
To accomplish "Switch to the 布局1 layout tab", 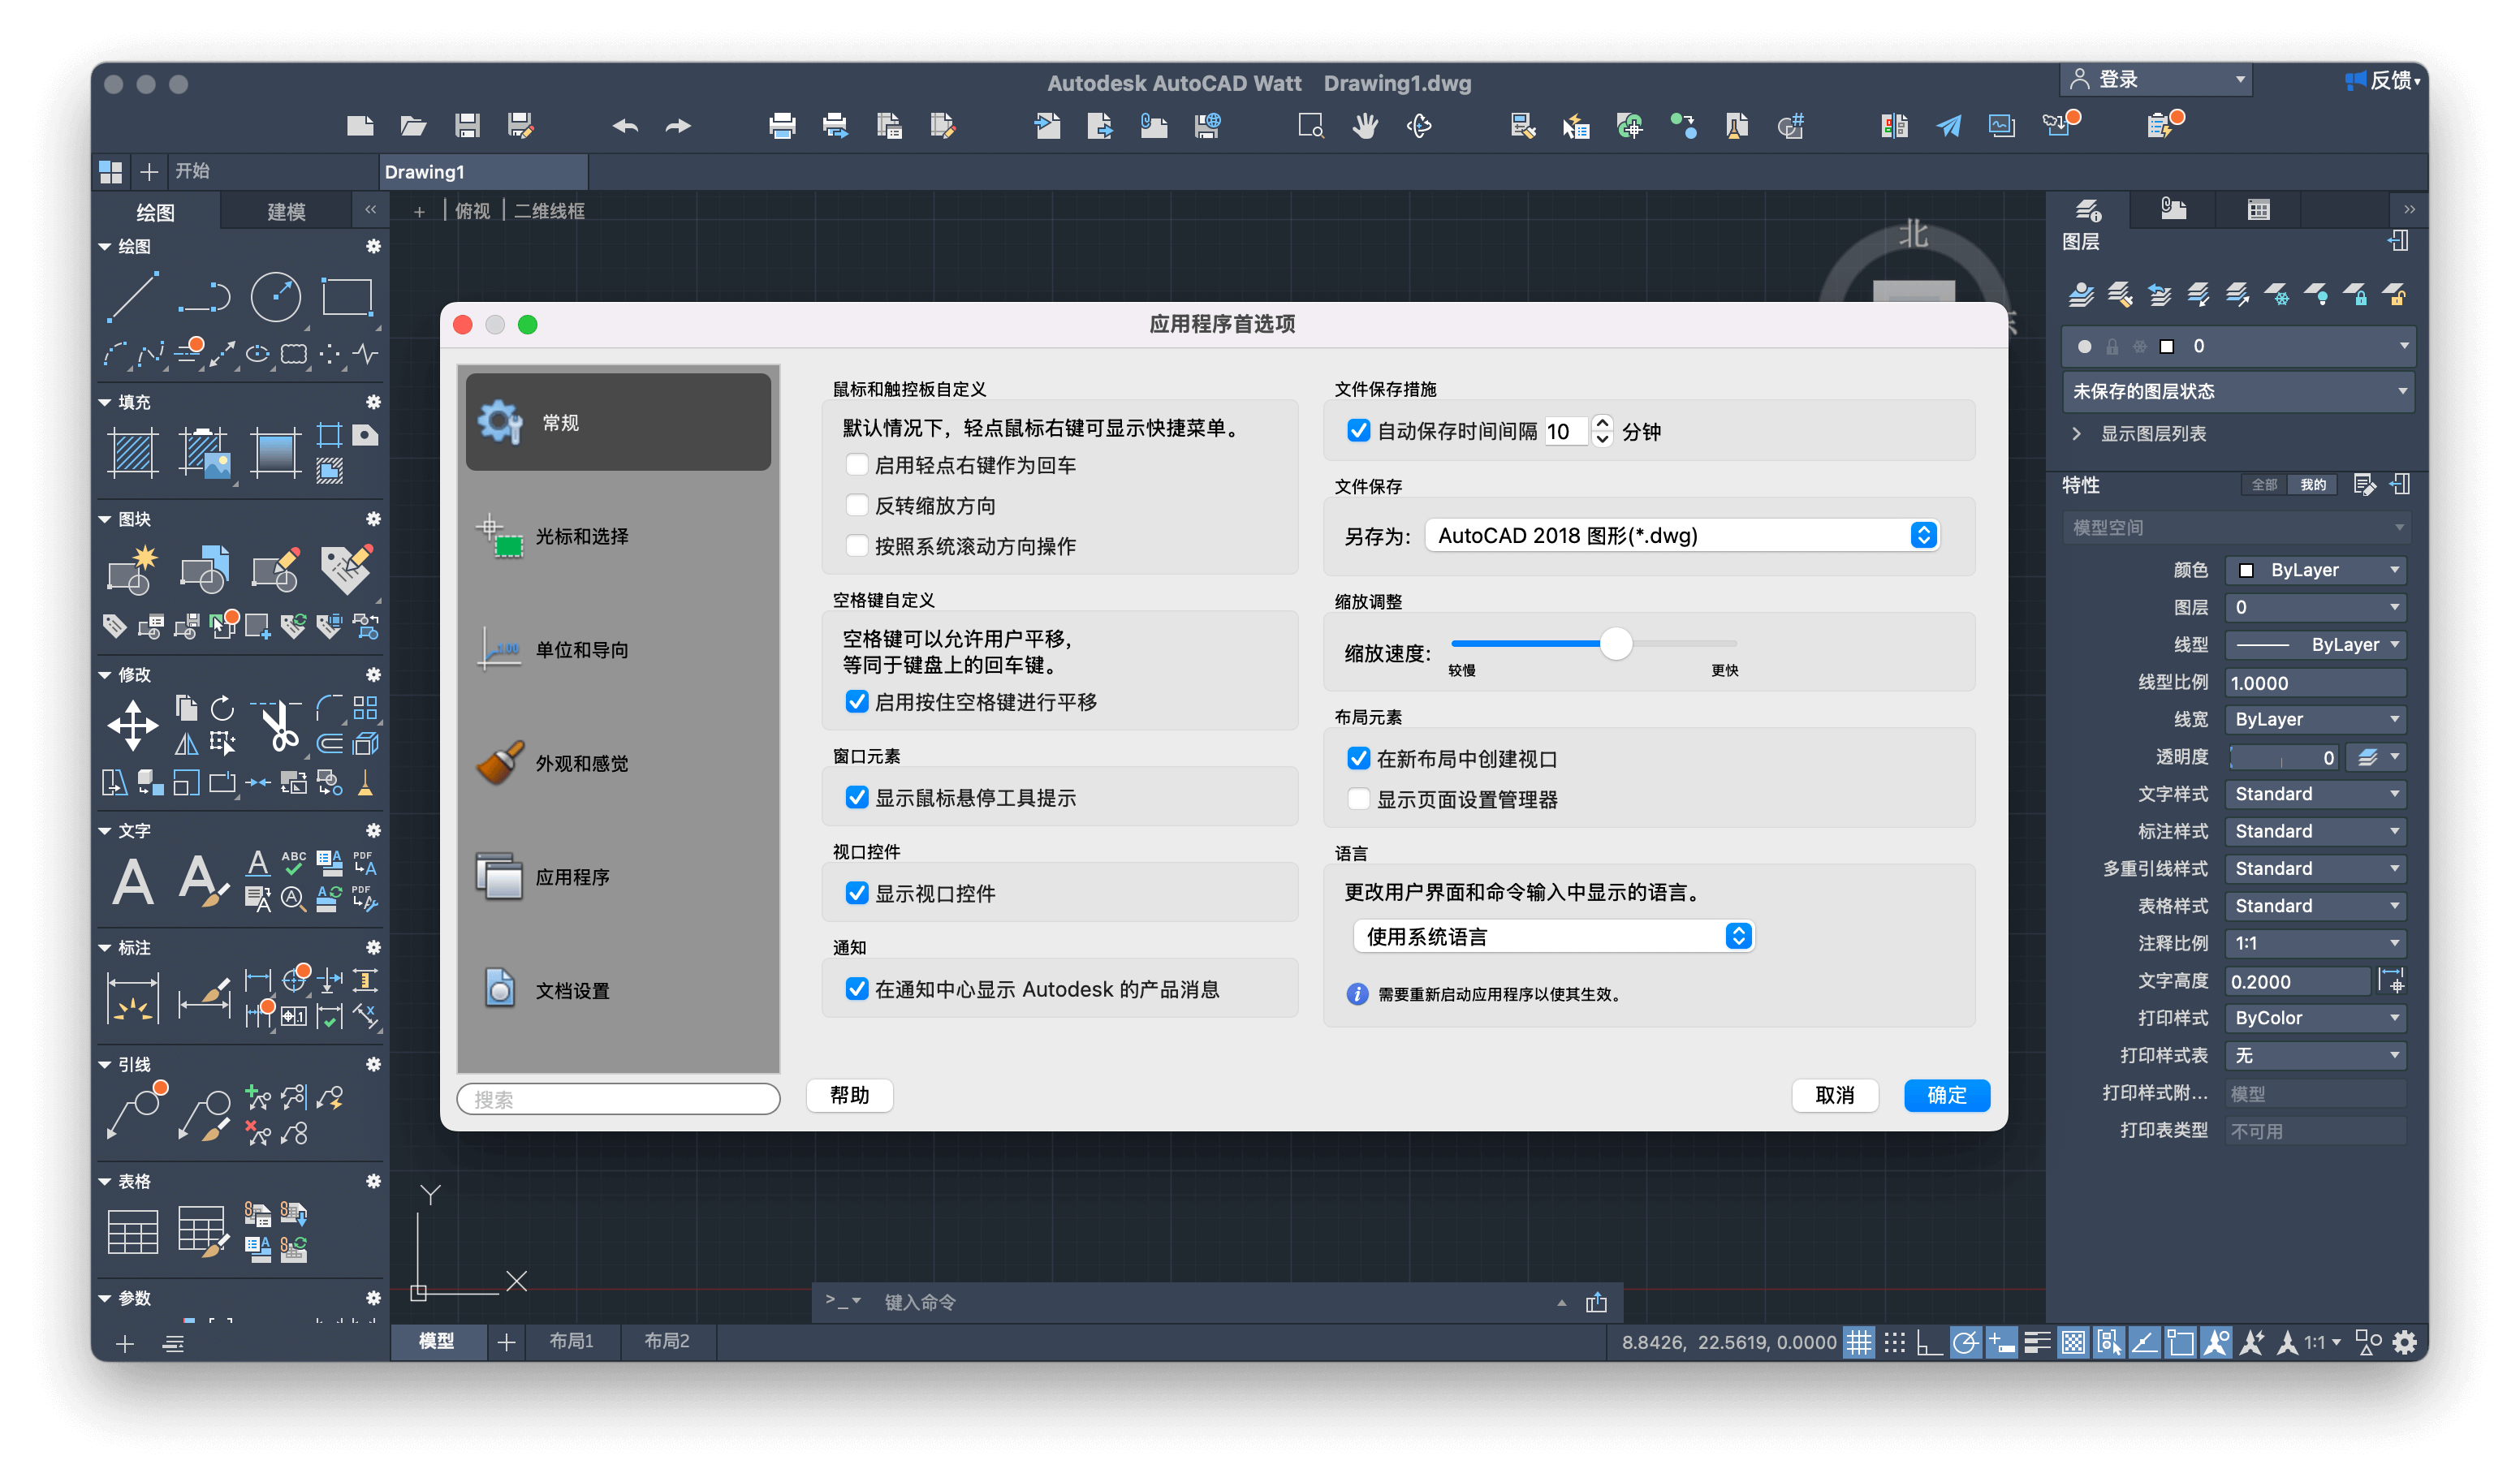I will pos(572,1341).
